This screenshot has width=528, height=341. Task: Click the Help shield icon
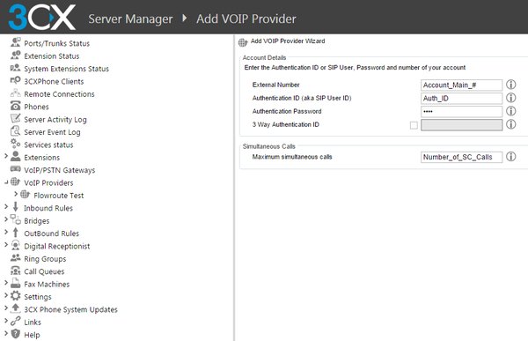point(16,334)
